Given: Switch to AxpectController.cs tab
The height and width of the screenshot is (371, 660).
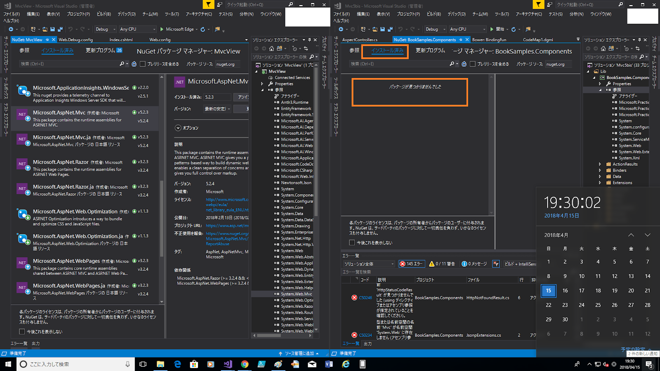Looking at the screenshot, I should (x=360, y=40).
